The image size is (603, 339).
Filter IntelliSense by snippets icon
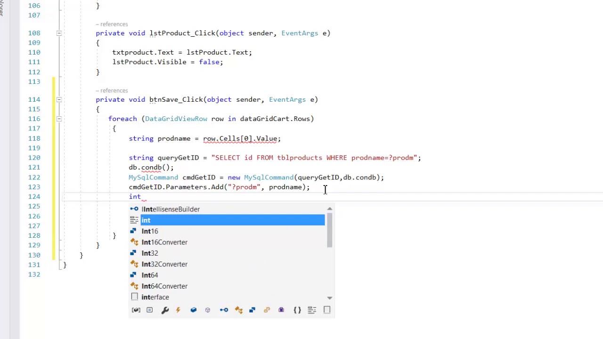tap(327, 310)
